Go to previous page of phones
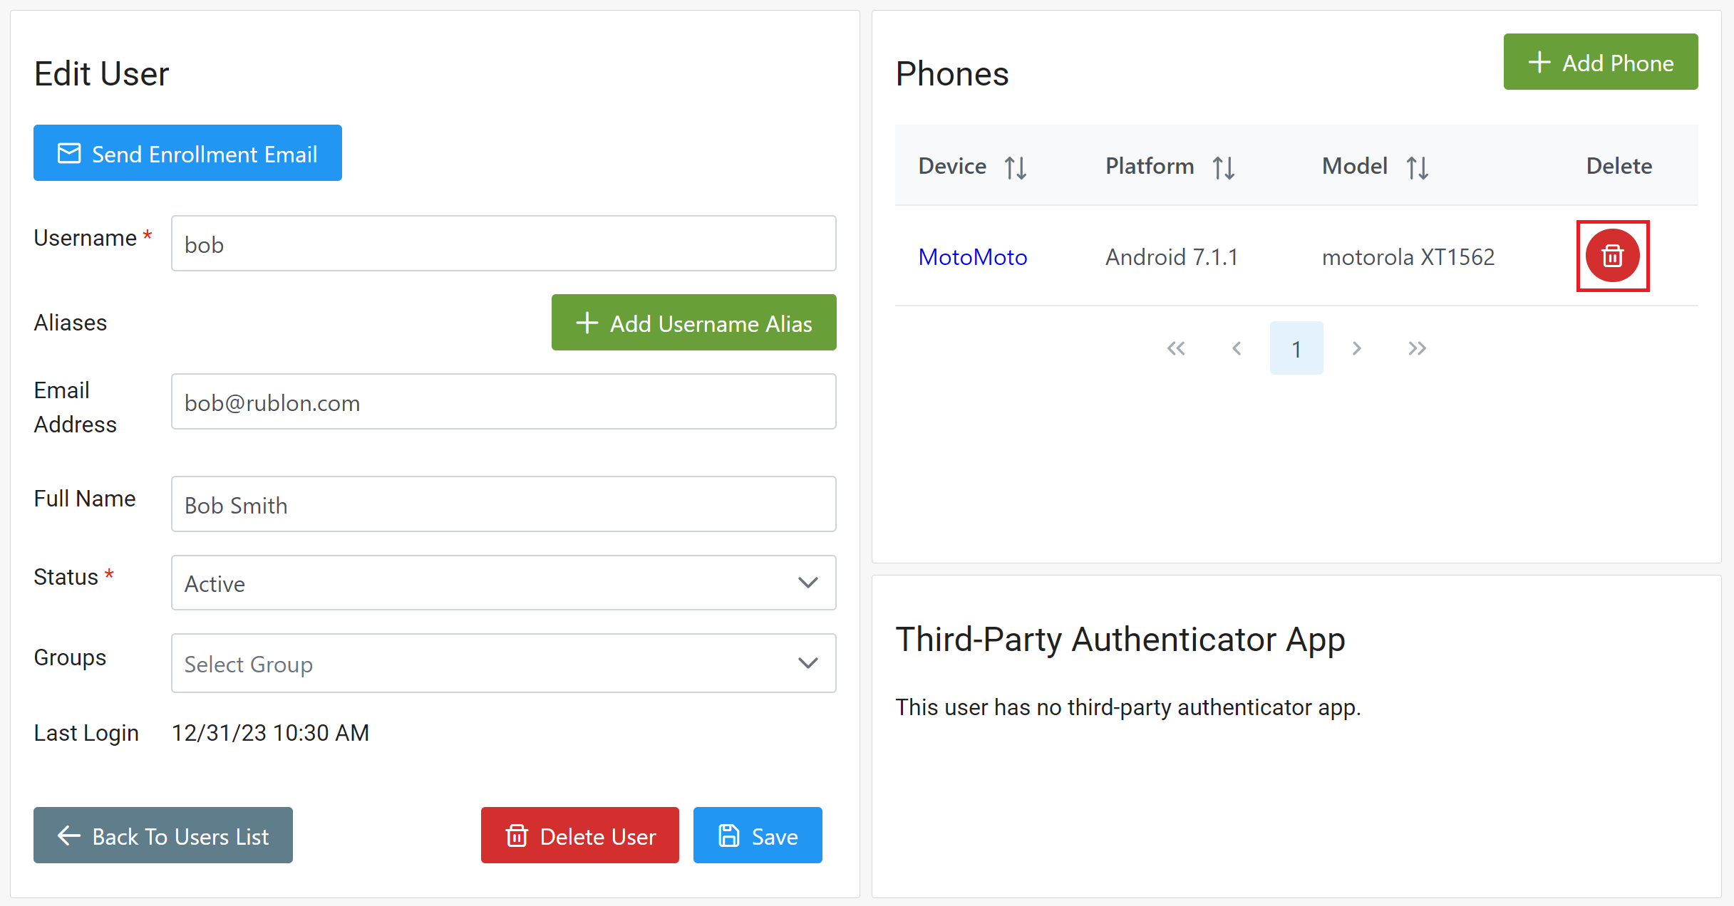The width and height of the screenshot is (1734, 906). [x=1237, y=348]
